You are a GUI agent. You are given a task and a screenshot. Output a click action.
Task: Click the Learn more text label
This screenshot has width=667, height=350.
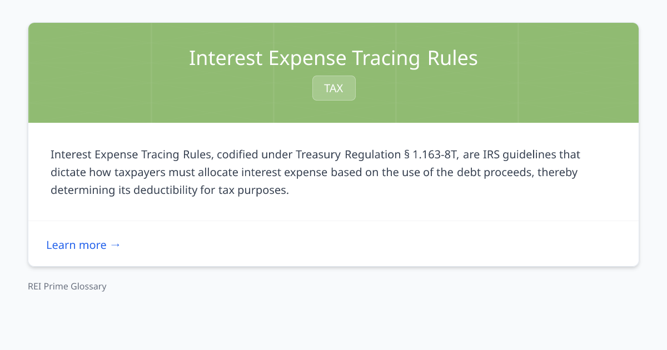coord(77,245)
